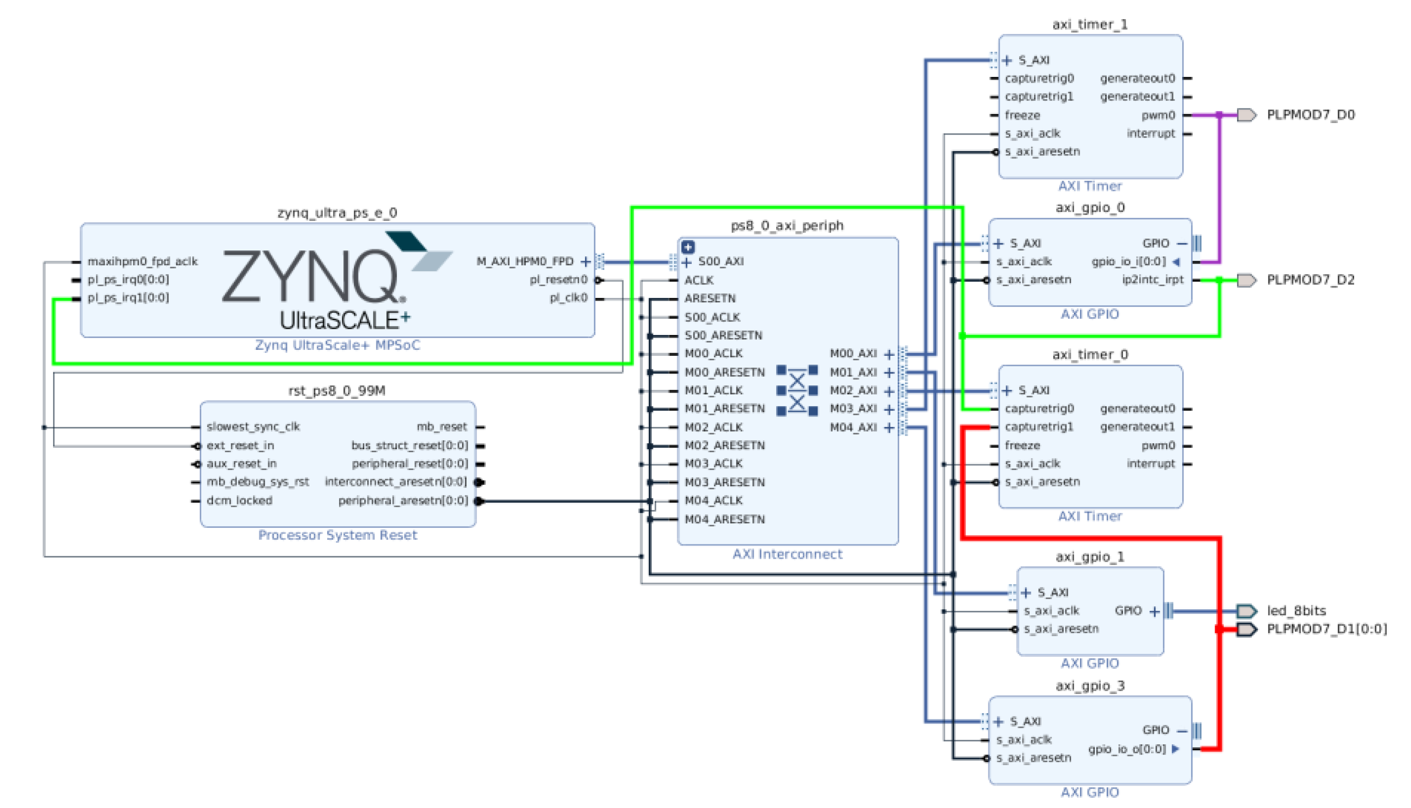Click the PLPMOD7_D2 output port symbol
This screenshot has height=808, width=1411.
[x=1247, y=280]
